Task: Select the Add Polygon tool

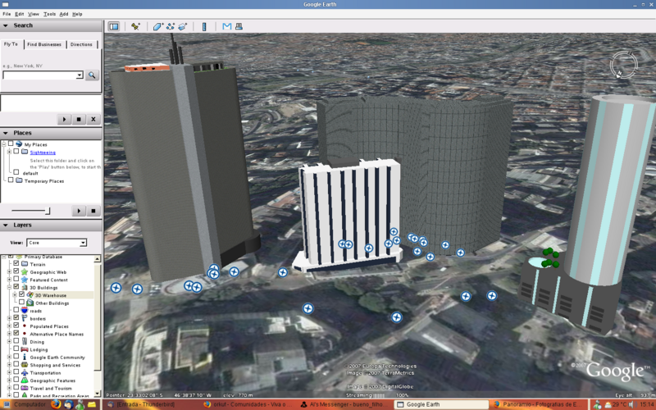Action: point(157,26)
